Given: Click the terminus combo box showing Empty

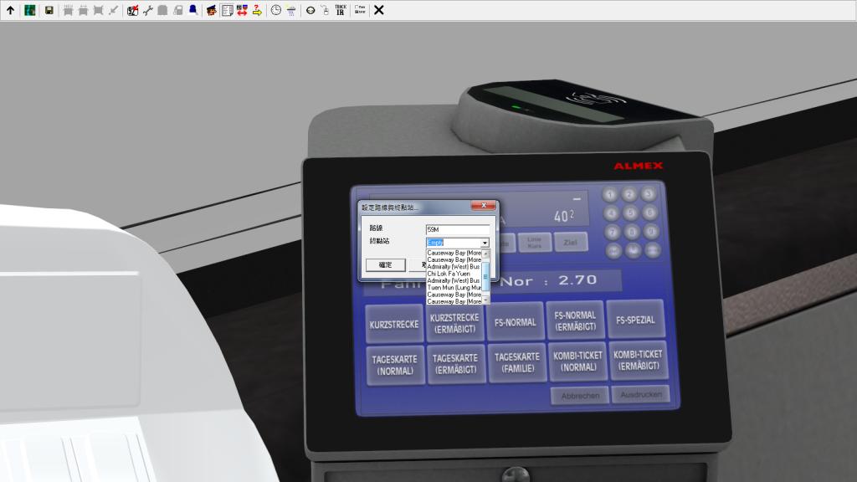Looking at the screenshot, I should pos(458,242).
